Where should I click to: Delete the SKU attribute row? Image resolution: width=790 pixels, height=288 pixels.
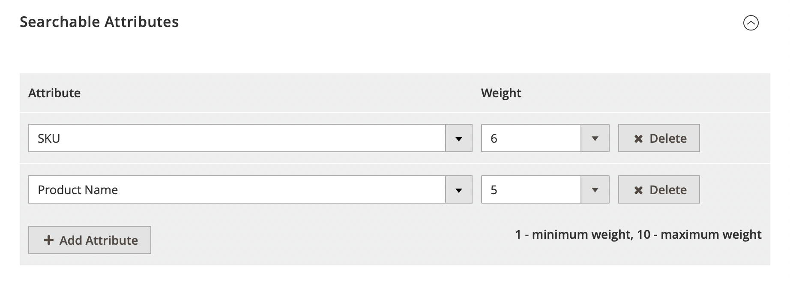tap(659, 138)
